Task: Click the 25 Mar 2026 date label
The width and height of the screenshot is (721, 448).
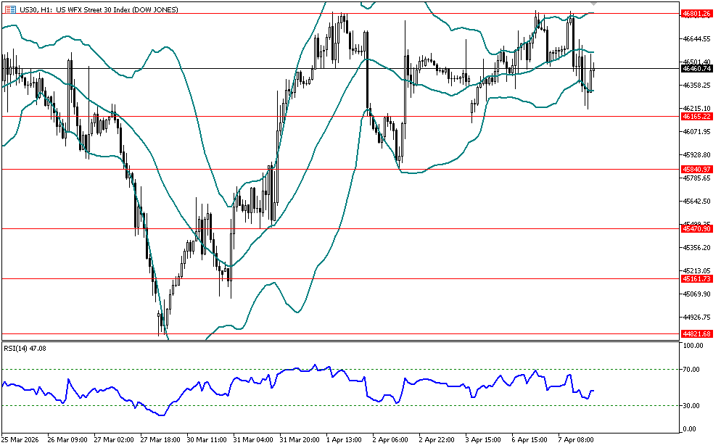Action: [20, 439]
